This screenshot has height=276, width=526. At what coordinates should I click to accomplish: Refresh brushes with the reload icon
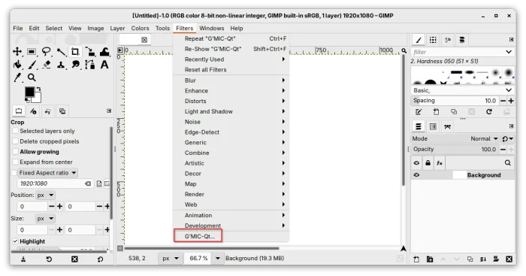point(488,112)
